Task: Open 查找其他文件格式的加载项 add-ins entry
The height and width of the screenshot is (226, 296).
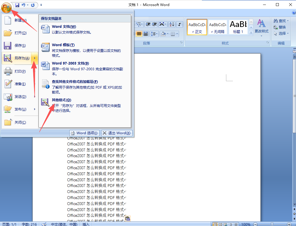Action: click(85, 87)
